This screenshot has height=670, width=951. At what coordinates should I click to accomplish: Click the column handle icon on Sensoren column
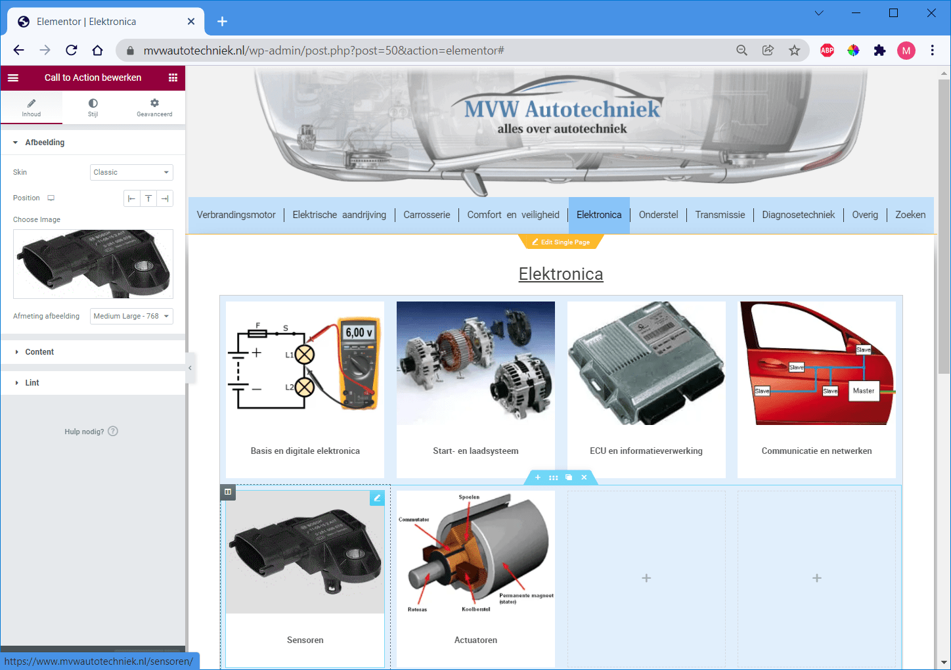(228, 492)
